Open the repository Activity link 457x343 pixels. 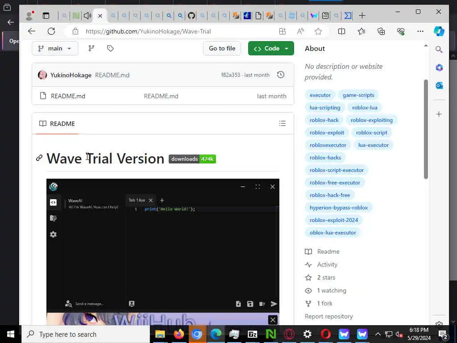pos(321,264)
